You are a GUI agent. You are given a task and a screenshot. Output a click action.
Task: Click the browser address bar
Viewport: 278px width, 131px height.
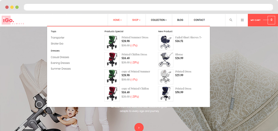148,7
